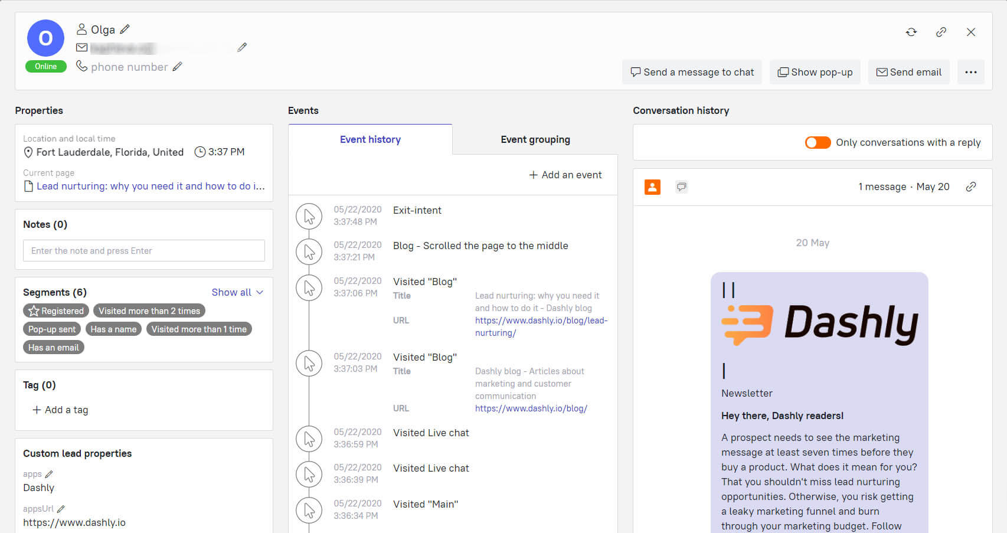This screenshot has width=1007, height=533.
Task: Switch to Event grouping tab
Action: (x=535, y=139)
